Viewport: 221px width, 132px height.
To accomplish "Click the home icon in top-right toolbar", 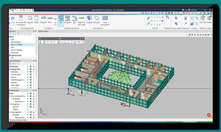I will point(172,13).
